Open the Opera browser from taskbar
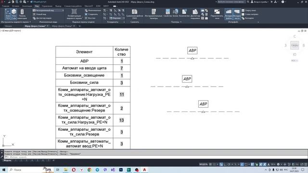Screen dimensions: 308x173 74,170
